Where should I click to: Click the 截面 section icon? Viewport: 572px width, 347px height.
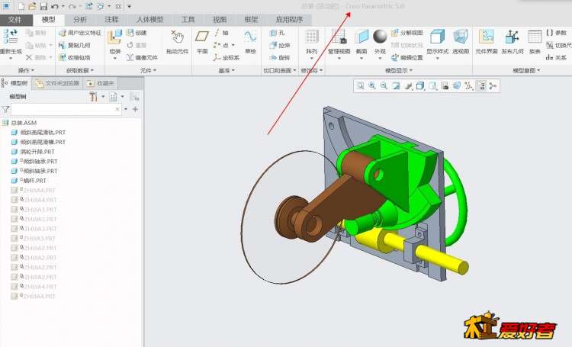(362, 37)
